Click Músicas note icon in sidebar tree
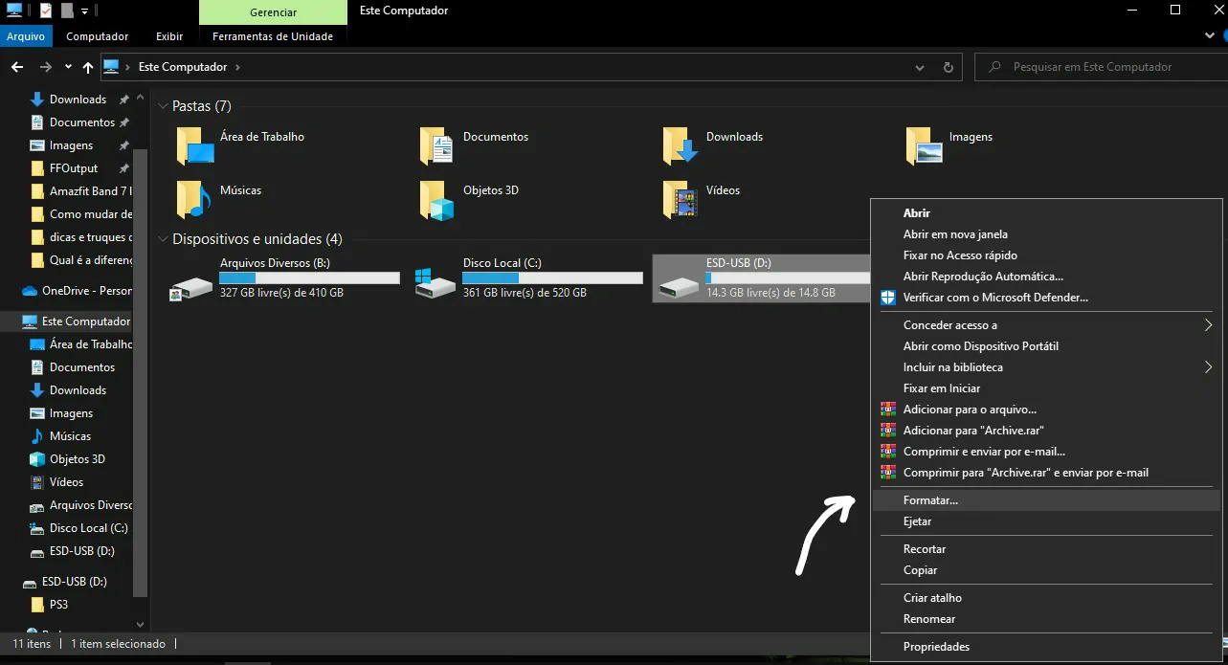This screenshot has height=665, width=1228. click(x=37, y=436)
